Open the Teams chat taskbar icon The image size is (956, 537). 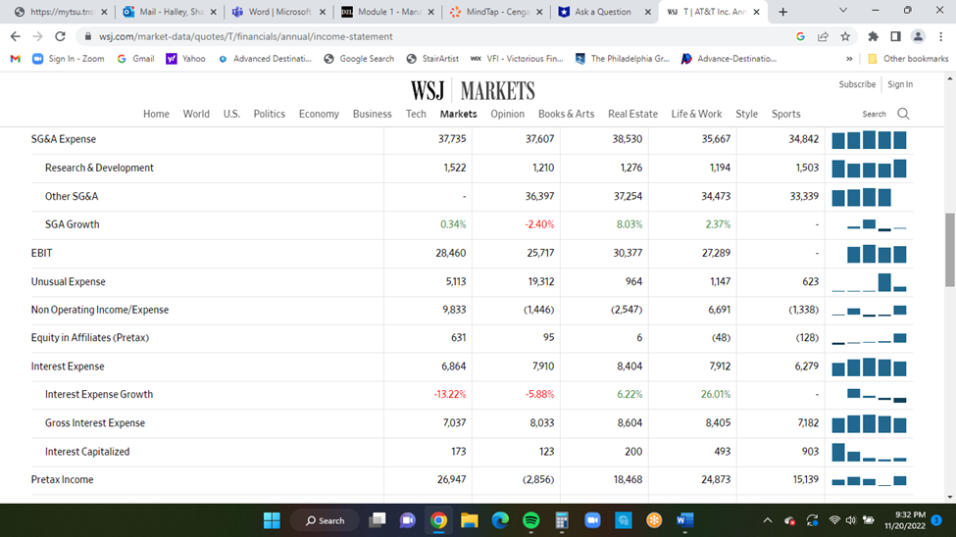407,520
